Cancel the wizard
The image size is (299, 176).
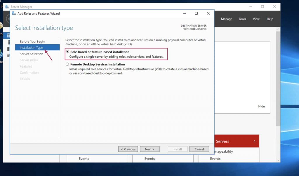(199, 149)
